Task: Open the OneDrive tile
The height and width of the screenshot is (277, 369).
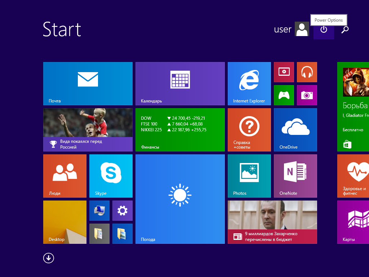Action: tap(295, 130)
